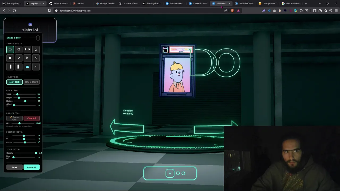Select the rounded square shape preset
The image size is (340, 191).
[19, 49]
